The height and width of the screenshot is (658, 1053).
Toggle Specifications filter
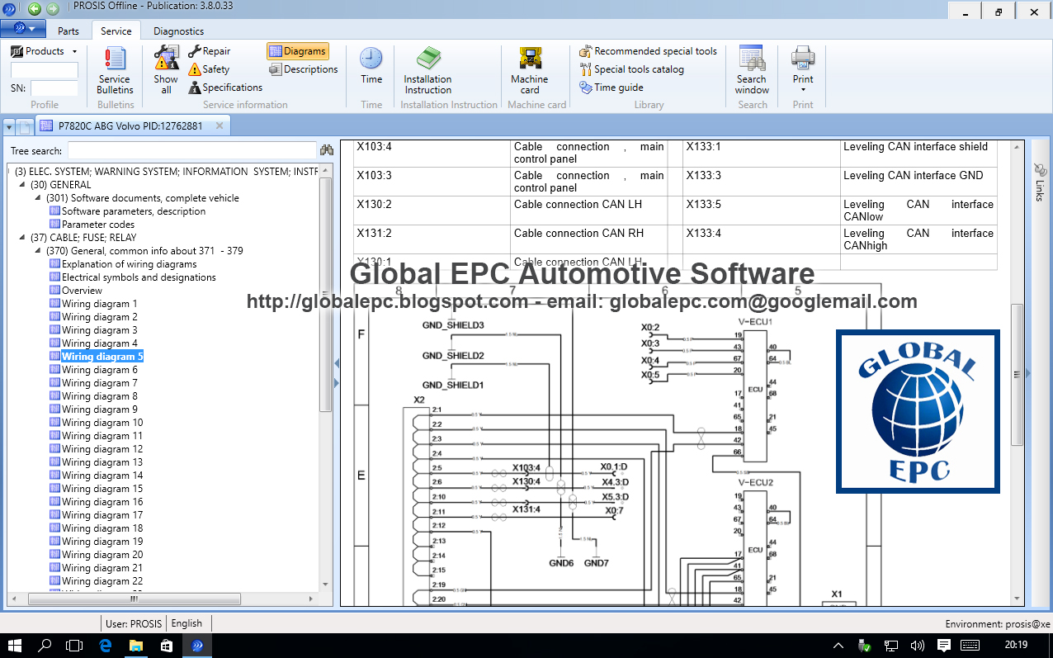pyautogui.click(x=225, y=88)
